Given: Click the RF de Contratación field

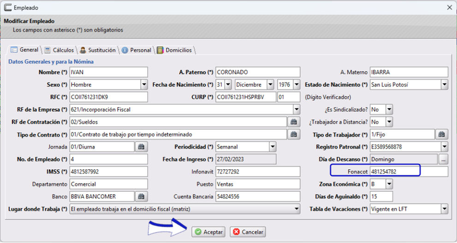Looking at the screenshot, I should click(x=178, y=122).
